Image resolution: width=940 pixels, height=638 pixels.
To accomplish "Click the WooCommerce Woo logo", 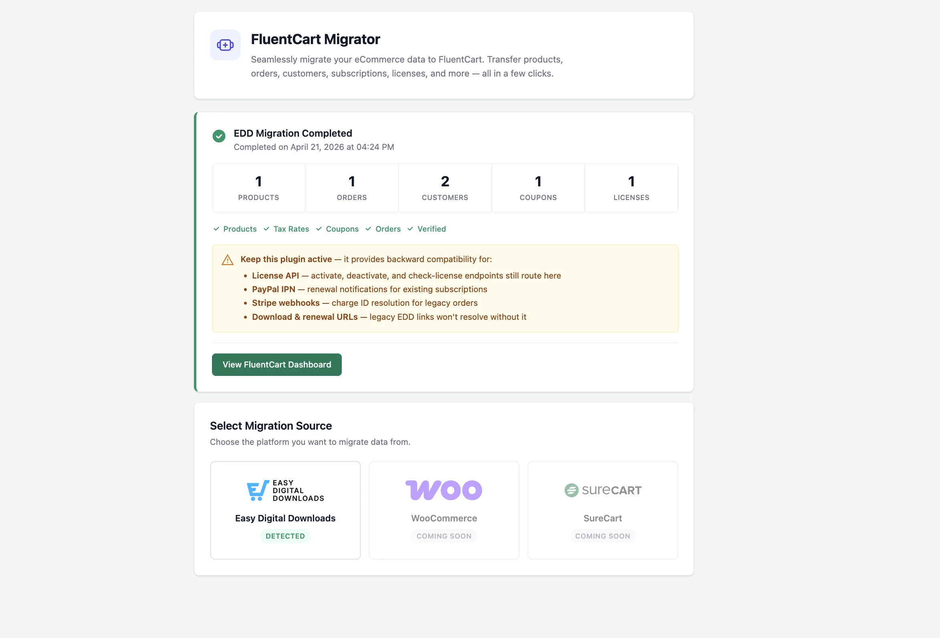I will [x=443, y=490].
